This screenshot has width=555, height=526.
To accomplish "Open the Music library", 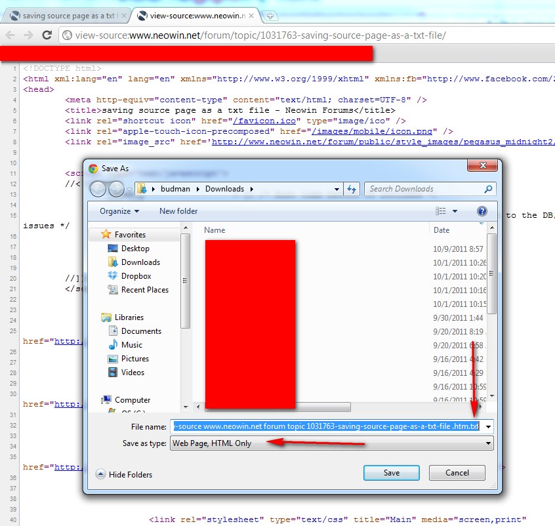I will (131, 345).
